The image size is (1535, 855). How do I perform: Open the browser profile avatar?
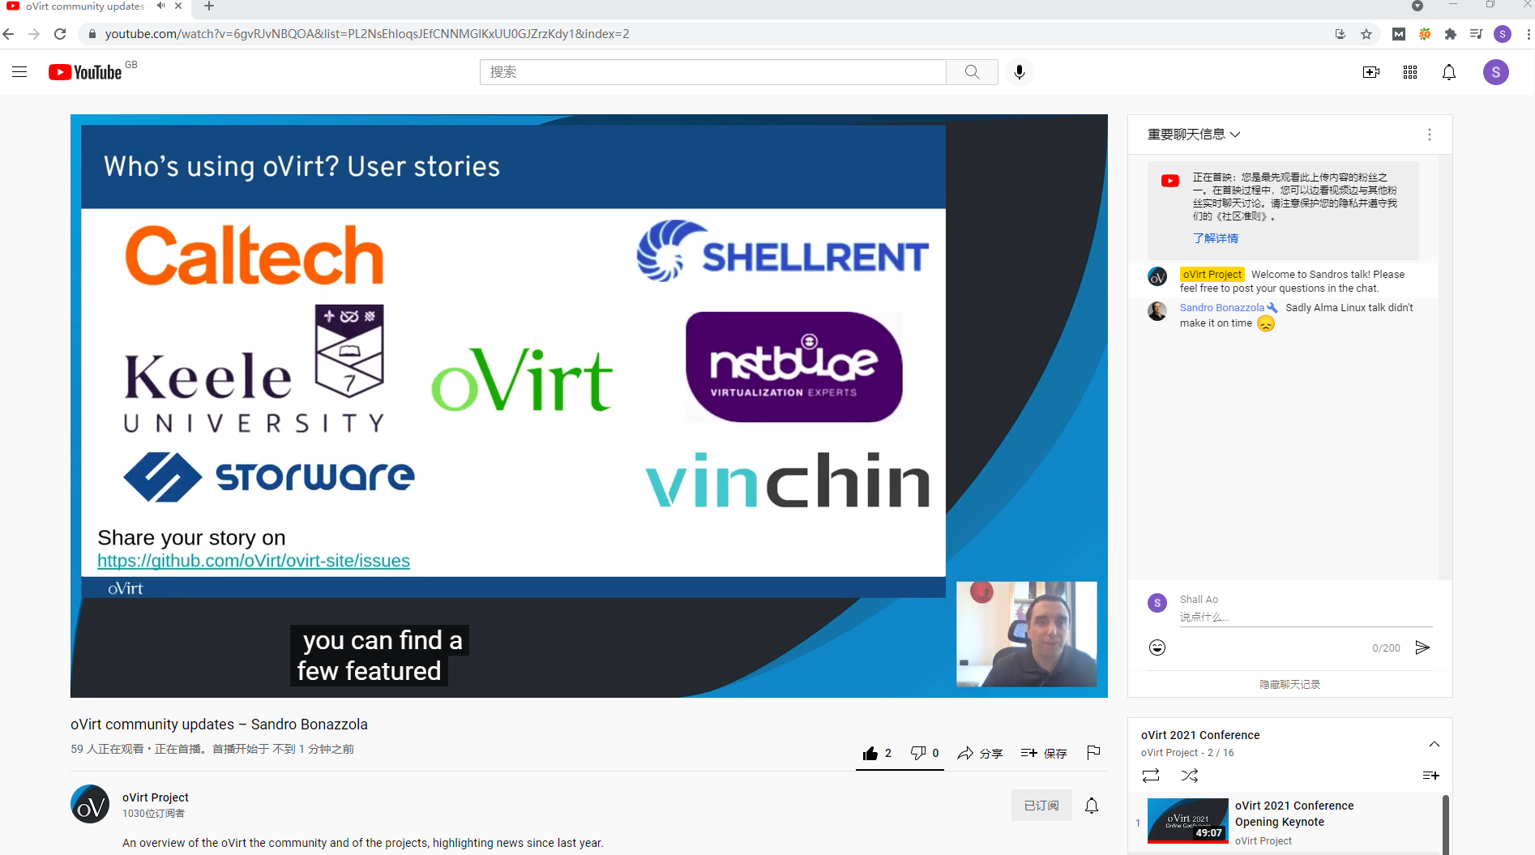(1503, 34)
